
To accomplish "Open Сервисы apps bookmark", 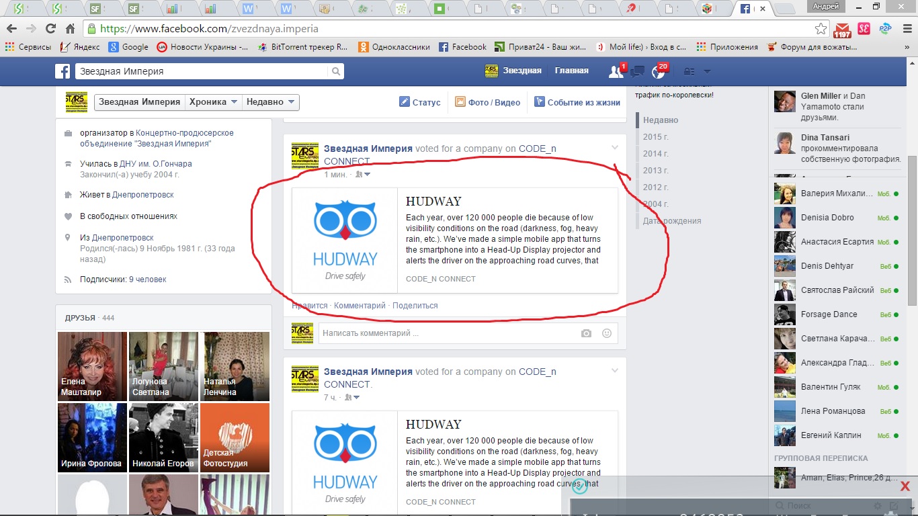I will (28, 47).
